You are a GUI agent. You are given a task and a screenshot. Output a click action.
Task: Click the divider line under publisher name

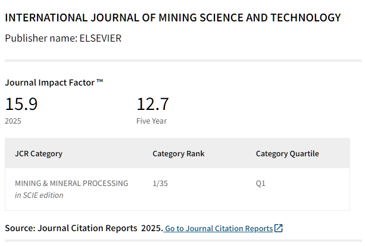pos(183,61)
